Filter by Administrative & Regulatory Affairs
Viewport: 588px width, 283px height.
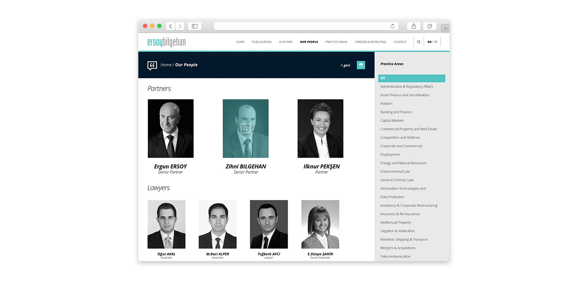(406, 87)
